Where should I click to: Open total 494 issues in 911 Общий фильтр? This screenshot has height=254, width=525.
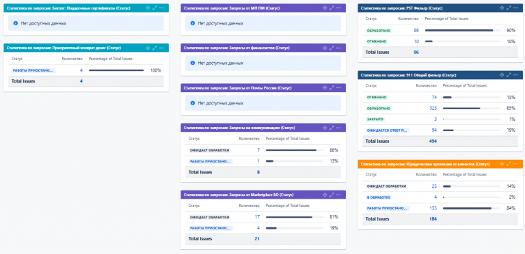pyautogui.click(x=433, y=141)
